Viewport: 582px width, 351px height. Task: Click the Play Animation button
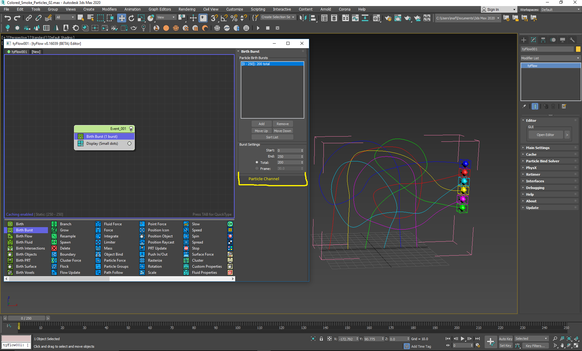pos(463,339)
